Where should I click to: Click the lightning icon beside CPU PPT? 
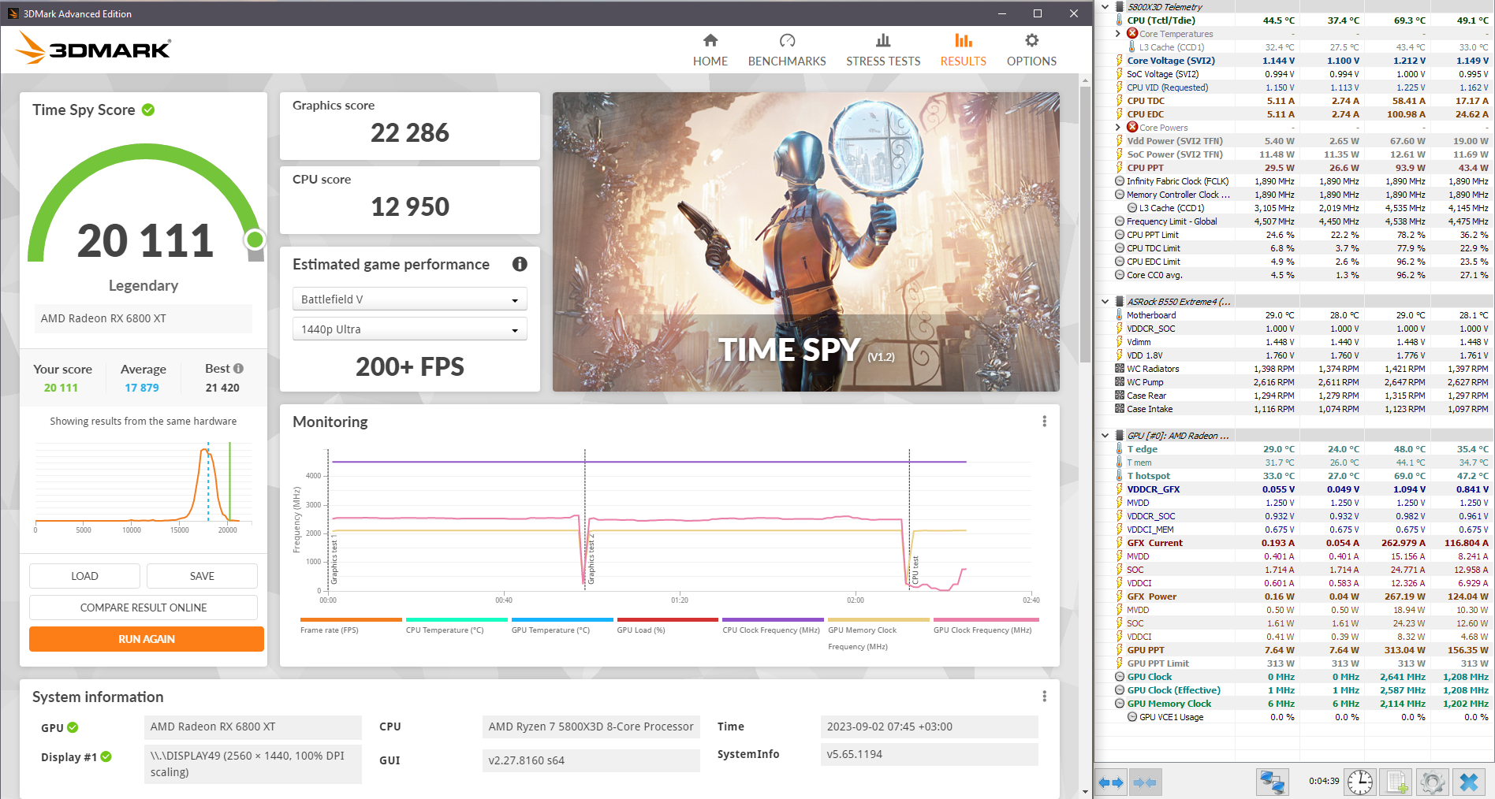tap(1120, 168)
